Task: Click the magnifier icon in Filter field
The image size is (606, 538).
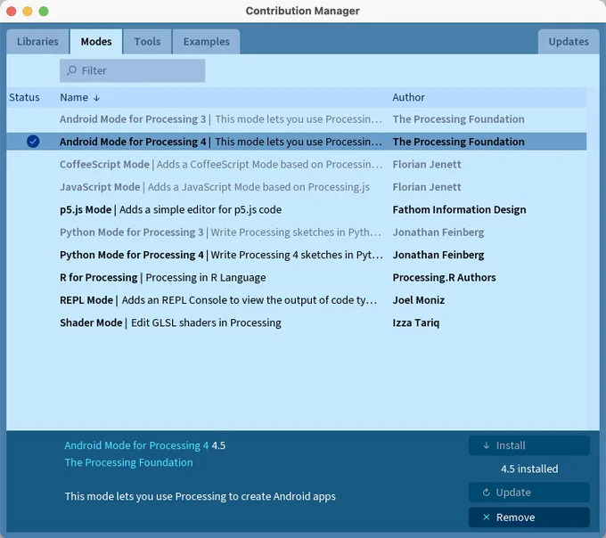Action: click(x=71, y=70)
